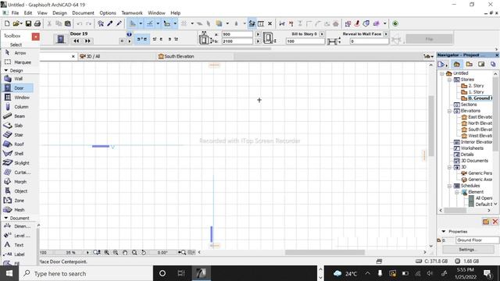
Task: Select the Mesh tool
Action: tap(17, 210)
